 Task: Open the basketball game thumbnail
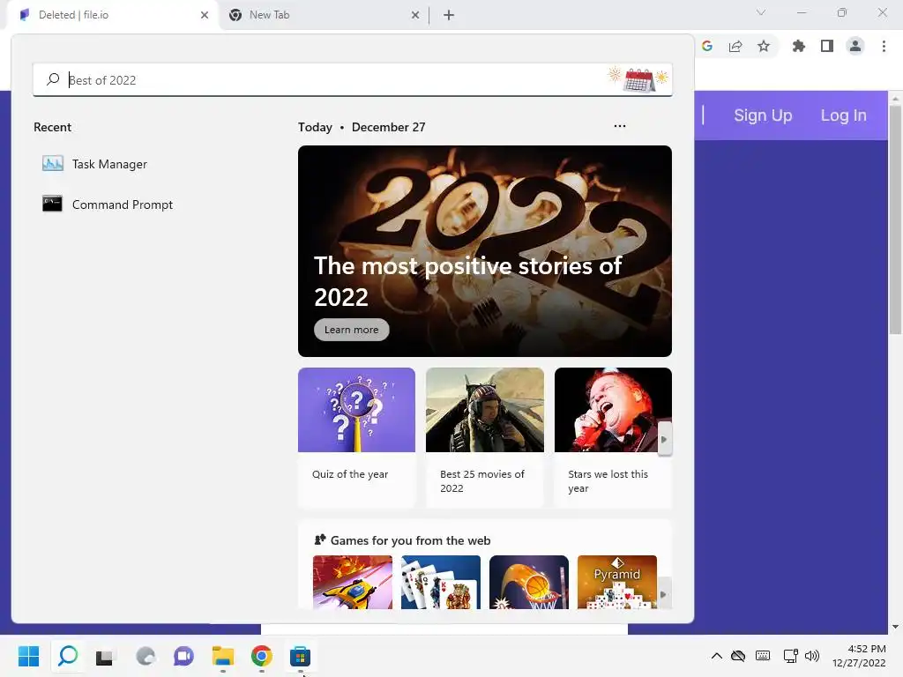(x=529, y=582)
